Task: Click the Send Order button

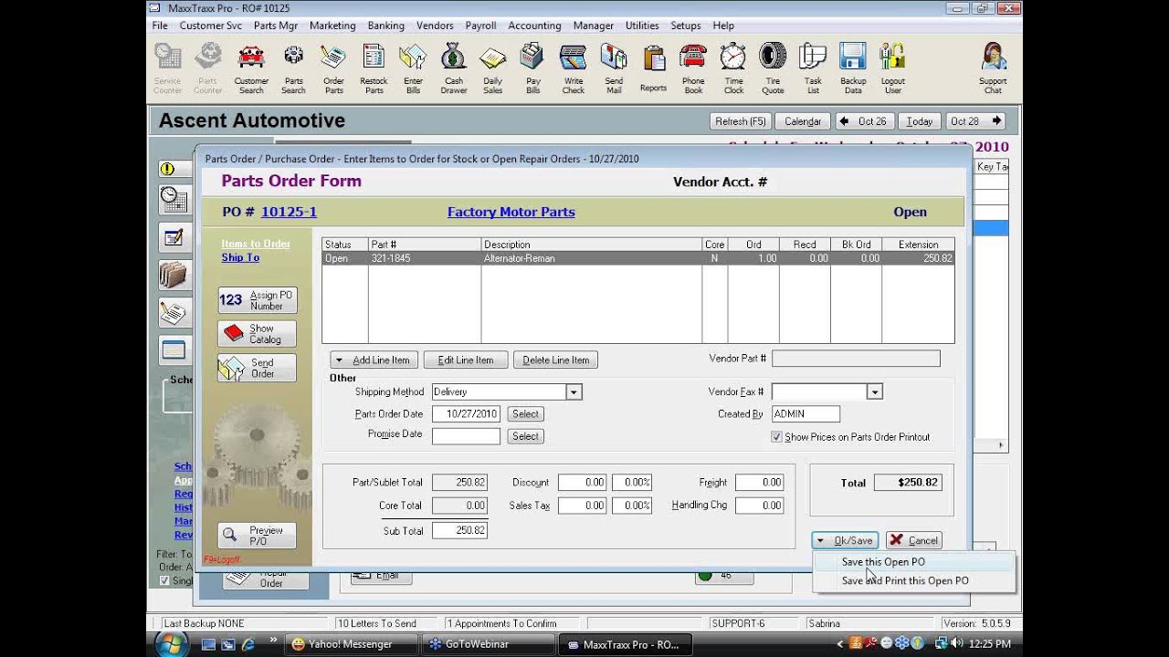Action: pyautogui.click(x=257, y=368)
